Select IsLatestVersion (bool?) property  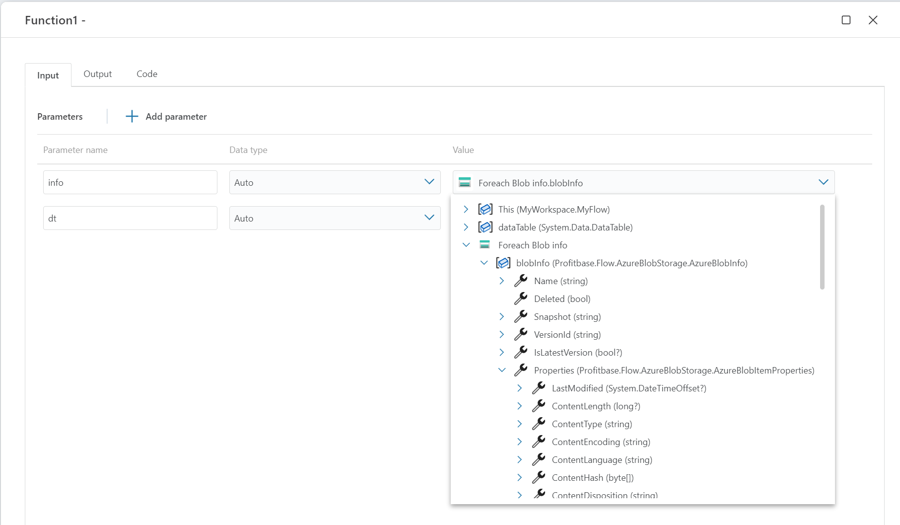[x=578, y=353]
